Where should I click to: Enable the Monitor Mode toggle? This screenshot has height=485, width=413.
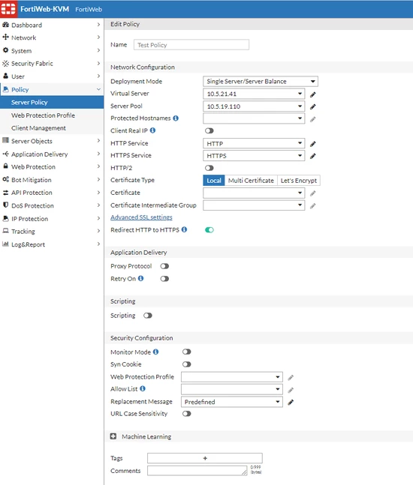pyautogui.click(x=187, y=352)
